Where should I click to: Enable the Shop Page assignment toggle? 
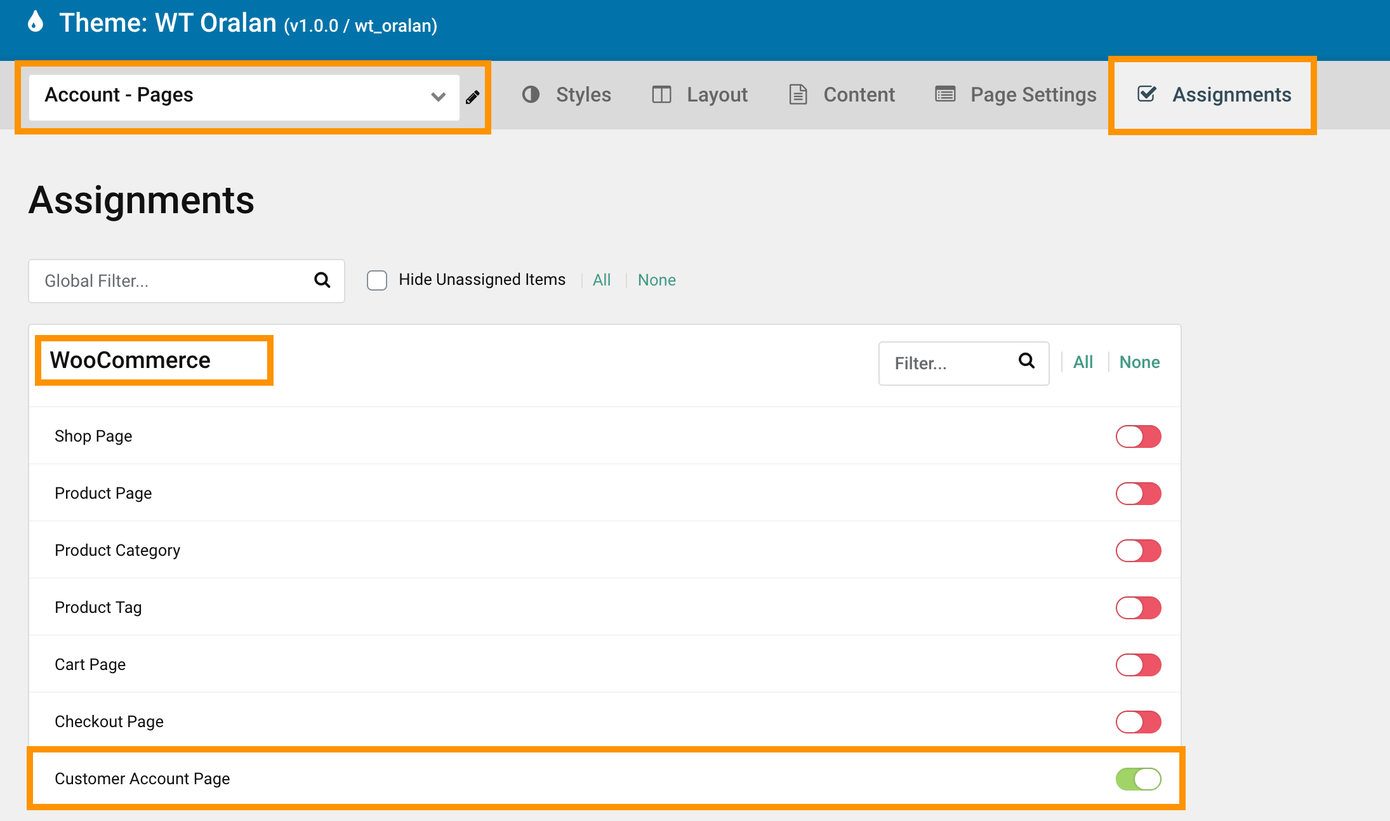(1138, 437)
